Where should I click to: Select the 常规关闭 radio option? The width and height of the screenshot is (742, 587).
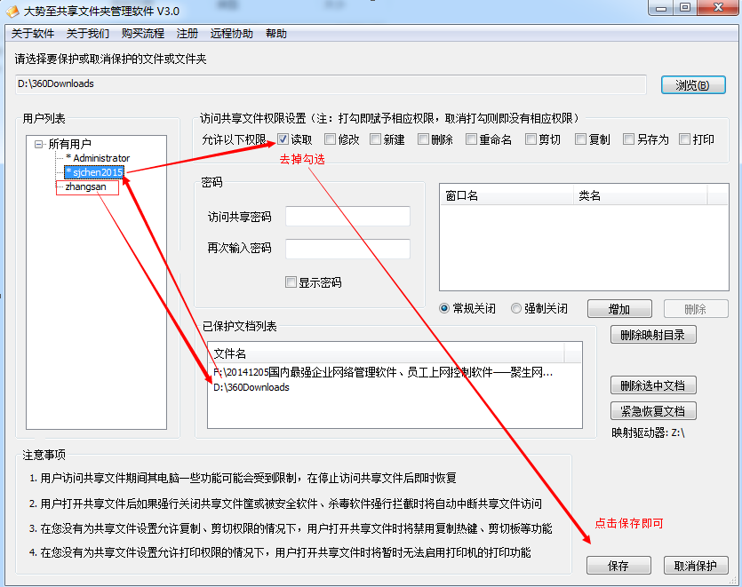point(445,309)
